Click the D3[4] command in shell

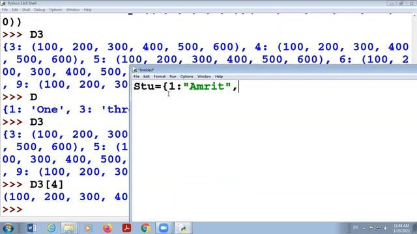pyautogui.click(x=46, y=185)
